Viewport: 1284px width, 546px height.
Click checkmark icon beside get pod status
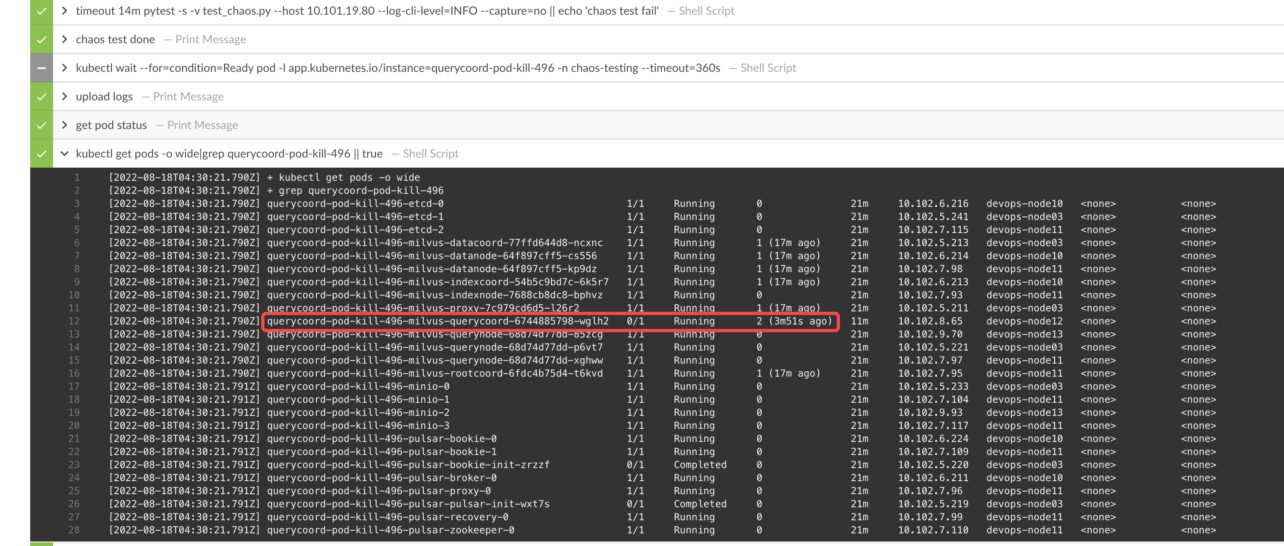(x=41, y=125)
